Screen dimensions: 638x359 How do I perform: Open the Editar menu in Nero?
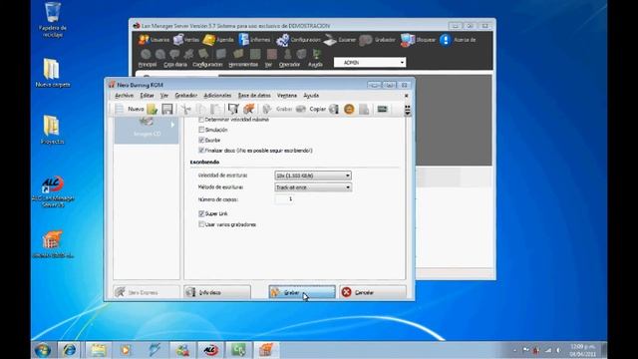tap(147, 96)
